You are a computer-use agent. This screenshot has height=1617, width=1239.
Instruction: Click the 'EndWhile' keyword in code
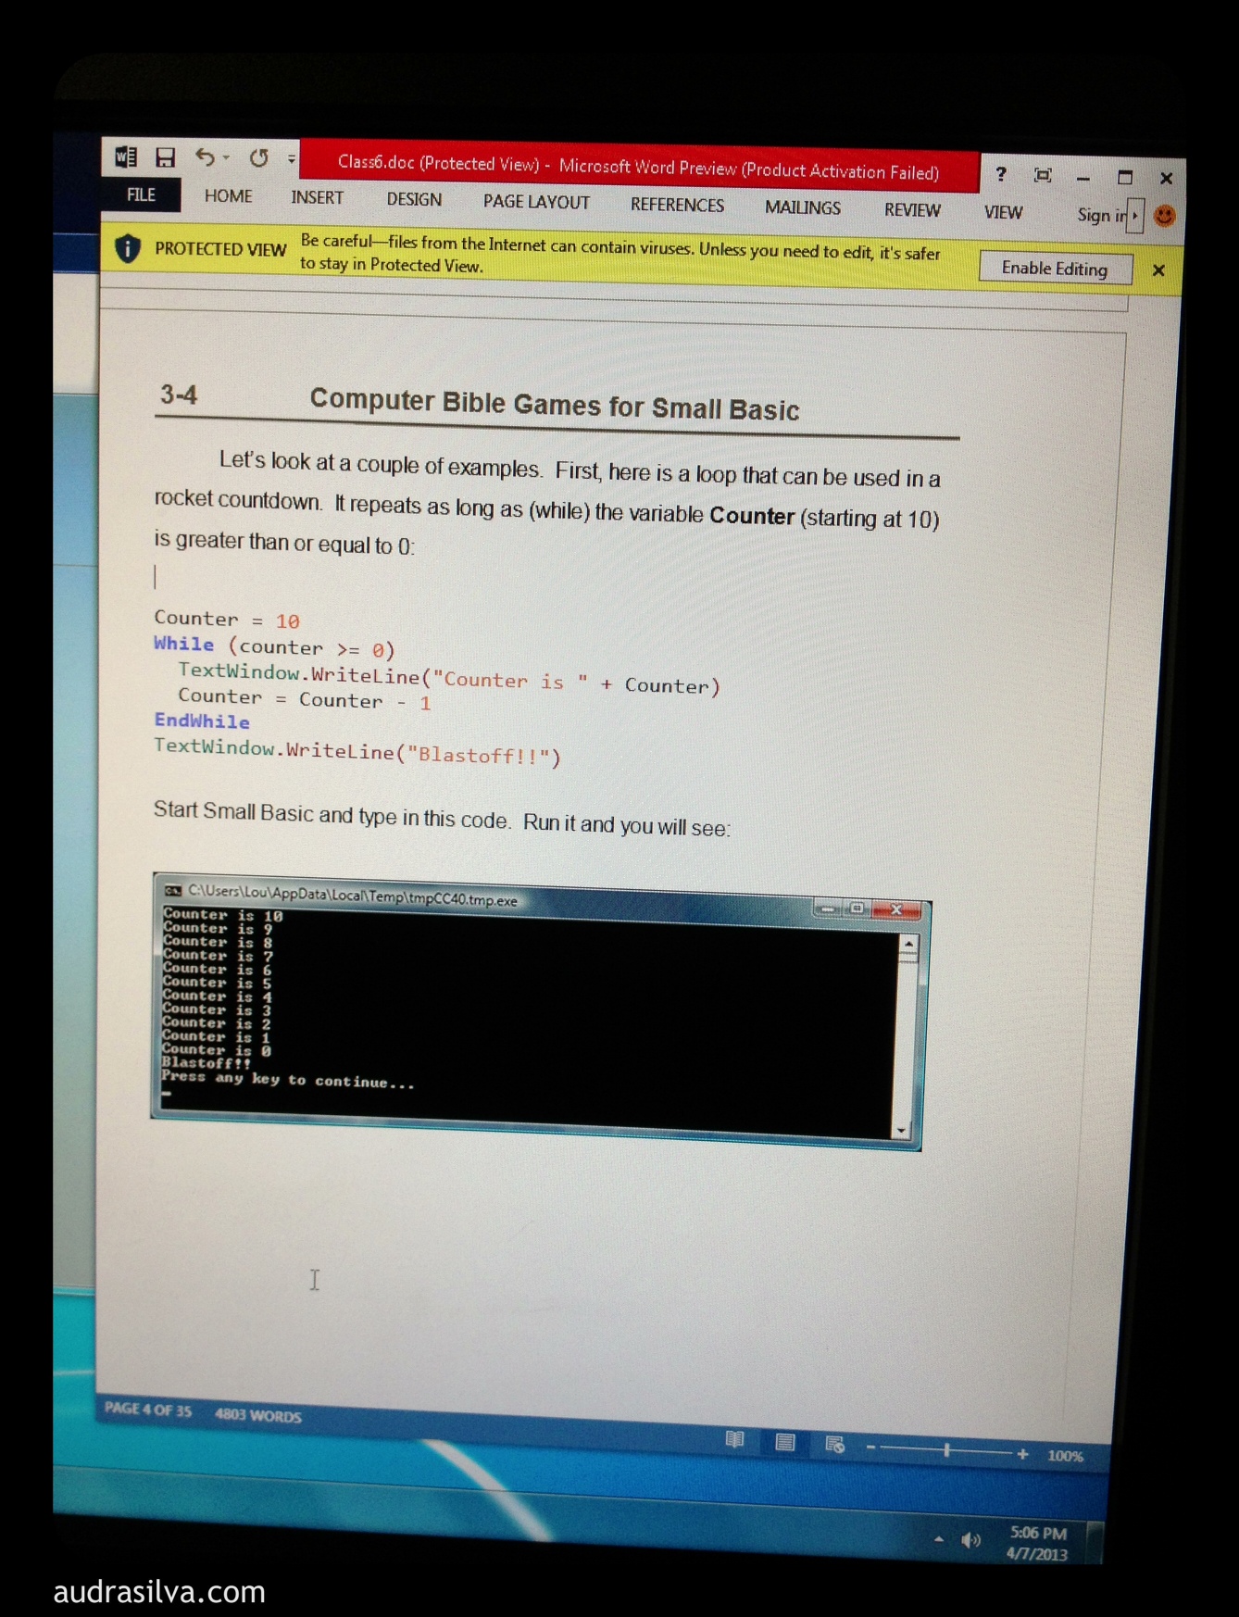202,721
